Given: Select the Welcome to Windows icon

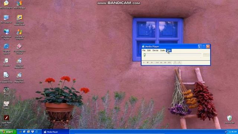Looking at the screenshot, I should (x=19, y=34).
